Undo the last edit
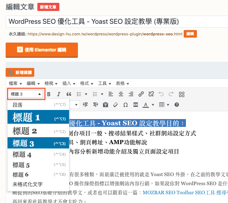Screen dimensions: 228x203 (x=161, y=94)
